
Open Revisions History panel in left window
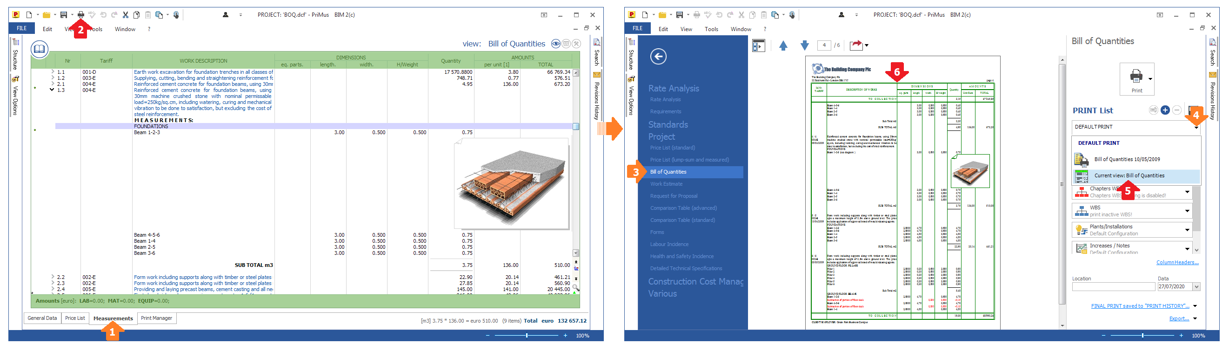(596, 95)
